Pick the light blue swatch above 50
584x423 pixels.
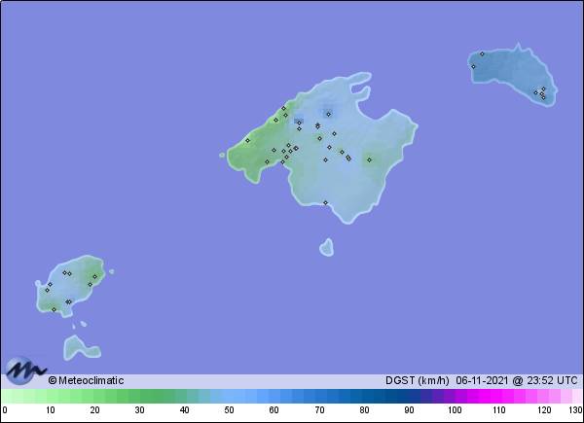click(229, 396)
